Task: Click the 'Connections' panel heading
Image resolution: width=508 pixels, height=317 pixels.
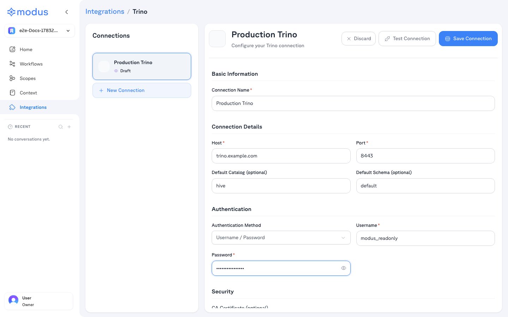Action: [111, 36]
